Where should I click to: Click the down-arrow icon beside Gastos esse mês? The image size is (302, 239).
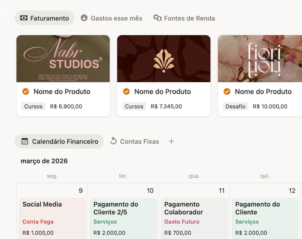[x=84, y=18]
